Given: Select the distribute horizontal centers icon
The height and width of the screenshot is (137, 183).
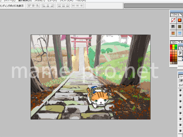Looking at the screenshot, I should click(x=78, y=5).
